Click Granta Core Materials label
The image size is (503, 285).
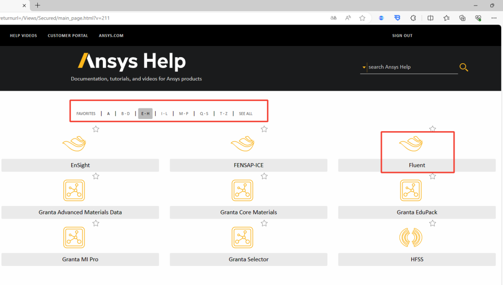249,212
